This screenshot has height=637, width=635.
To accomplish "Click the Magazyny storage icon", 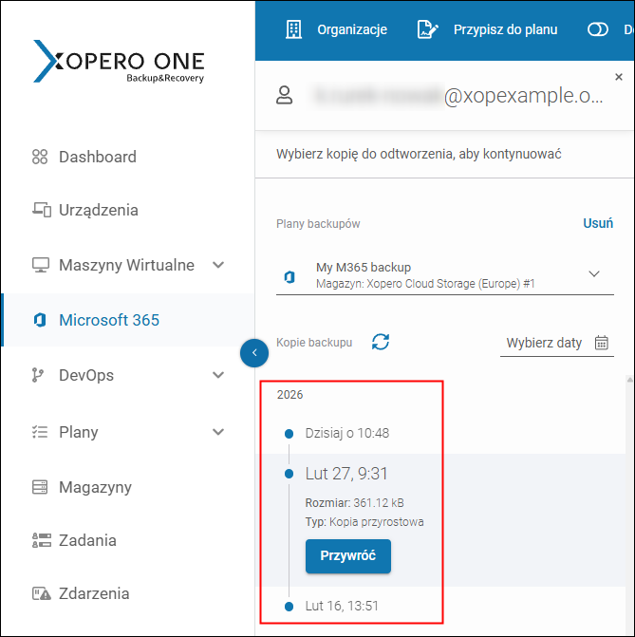I will click(40, 487).
